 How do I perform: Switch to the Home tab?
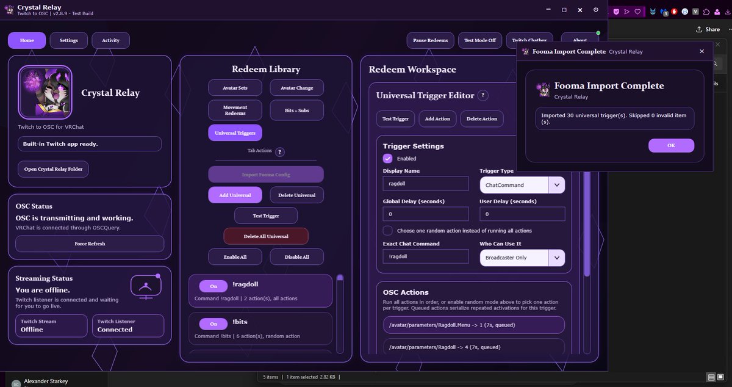pos(27,40)
